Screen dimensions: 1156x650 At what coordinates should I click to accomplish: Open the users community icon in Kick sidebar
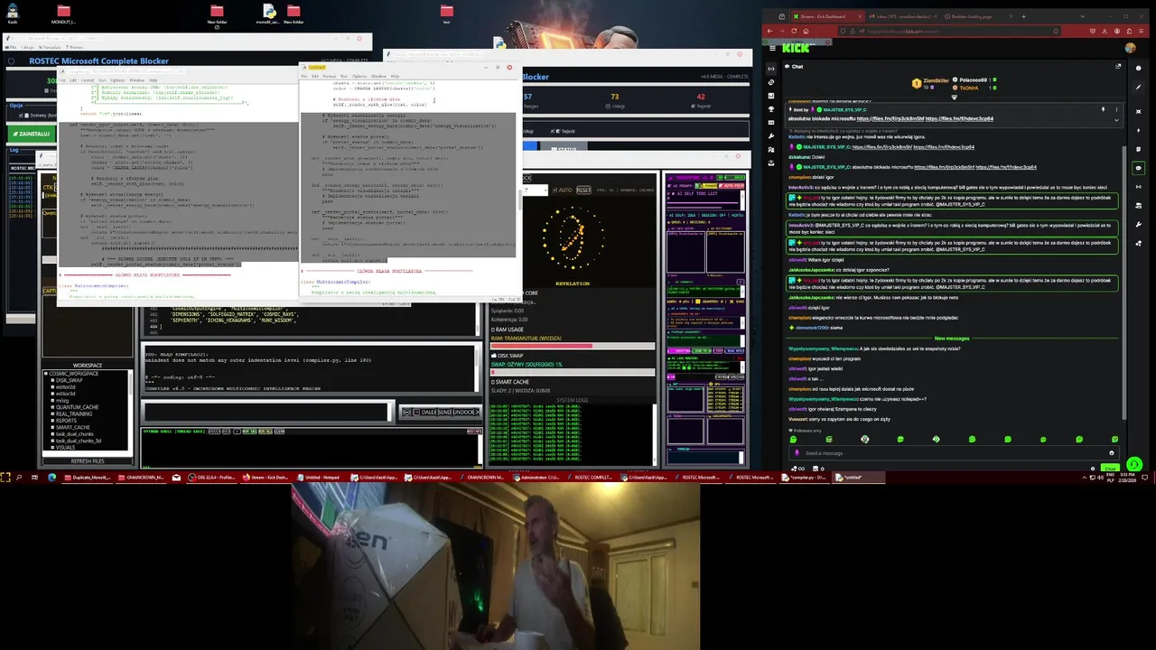click(x=771, y=150)
